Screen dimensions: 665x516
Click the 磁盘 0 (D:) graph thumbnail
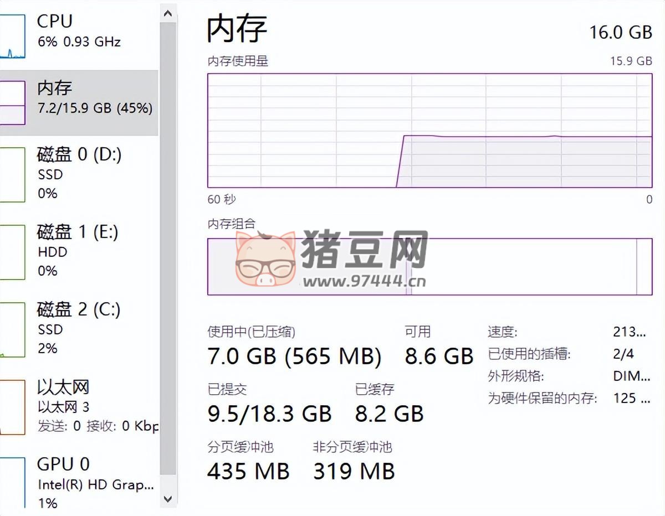[x=12, y=174]
